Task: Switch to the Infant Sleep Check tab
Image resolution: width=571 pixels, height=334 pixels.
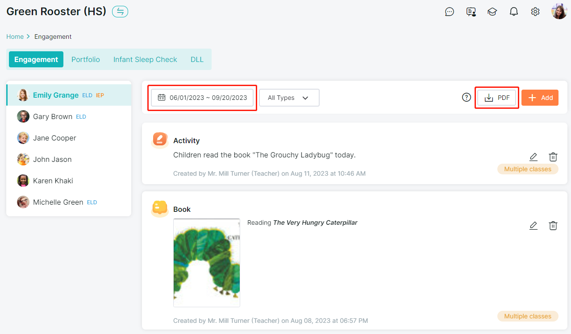Action: (x=145, y=59)
